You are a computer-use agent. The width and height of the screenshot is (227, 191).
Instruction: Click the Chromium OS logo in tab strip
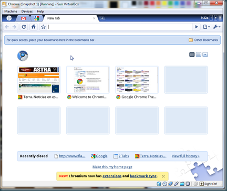click(x=9, y=18)
